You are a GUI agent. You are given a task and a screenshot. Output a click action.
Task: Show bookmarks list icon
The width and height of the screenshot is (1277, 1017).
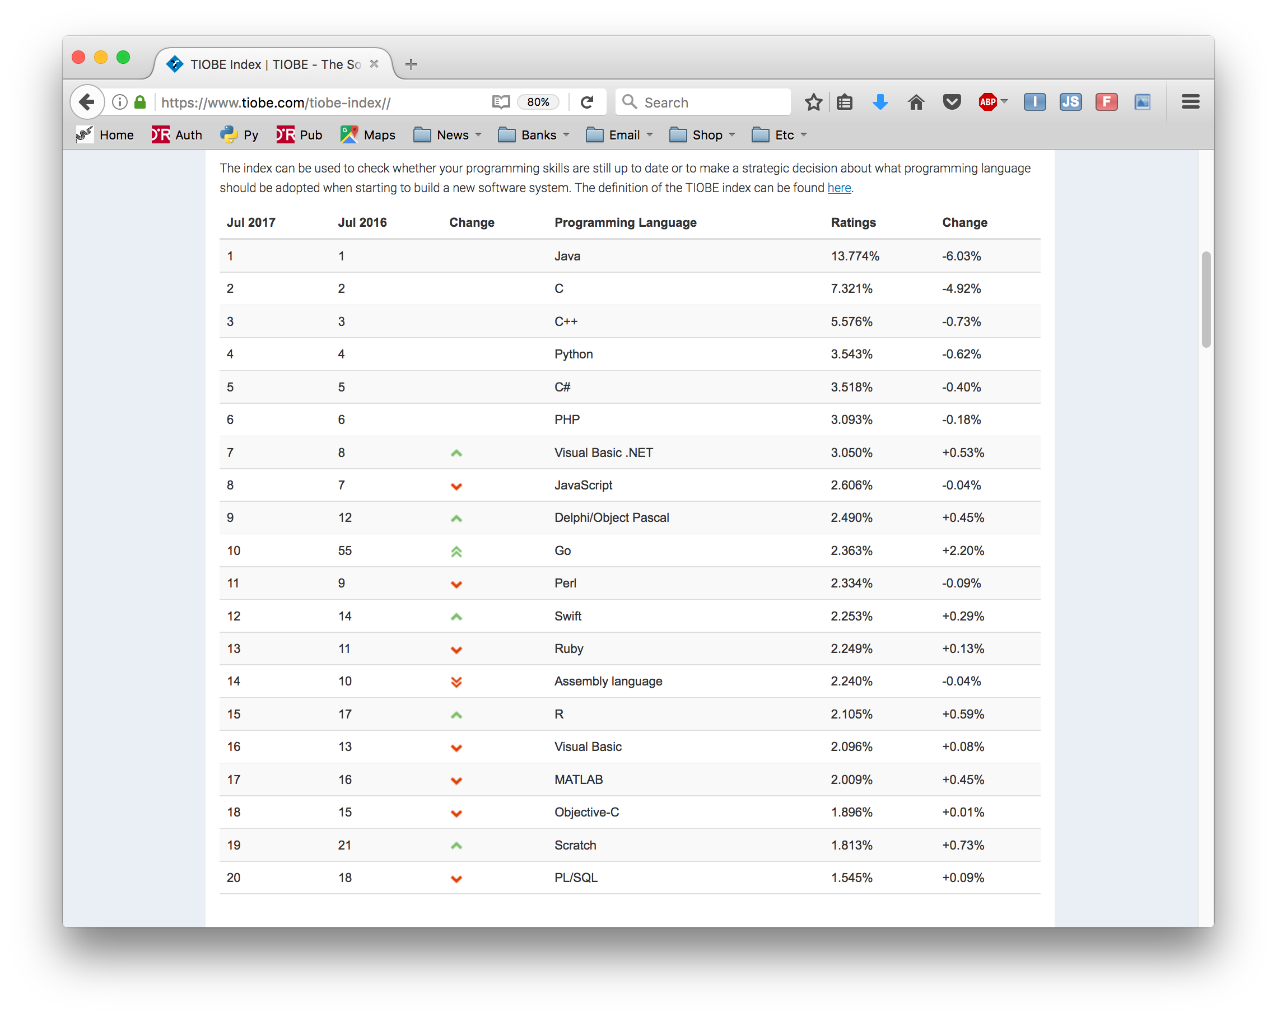[x=844, y=102]
